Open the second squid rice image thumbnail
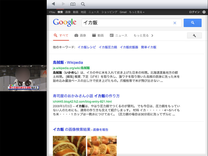The height and width of the screenshot is (156, 208). click(x=102, y=146)
